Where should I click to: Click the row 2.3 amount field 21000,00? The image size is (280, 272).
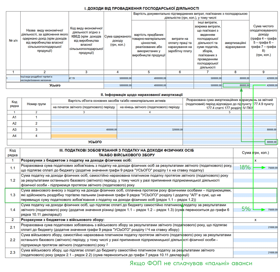pos(256,252)
